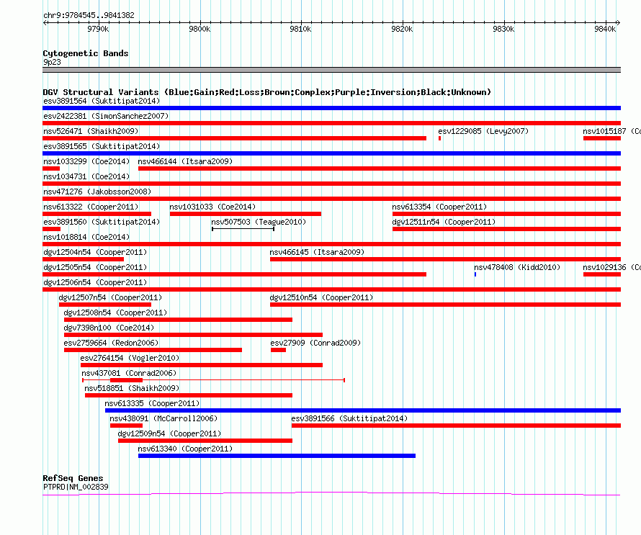Open nsv526471 (Shaikh2009) variant

click(91, 131)
